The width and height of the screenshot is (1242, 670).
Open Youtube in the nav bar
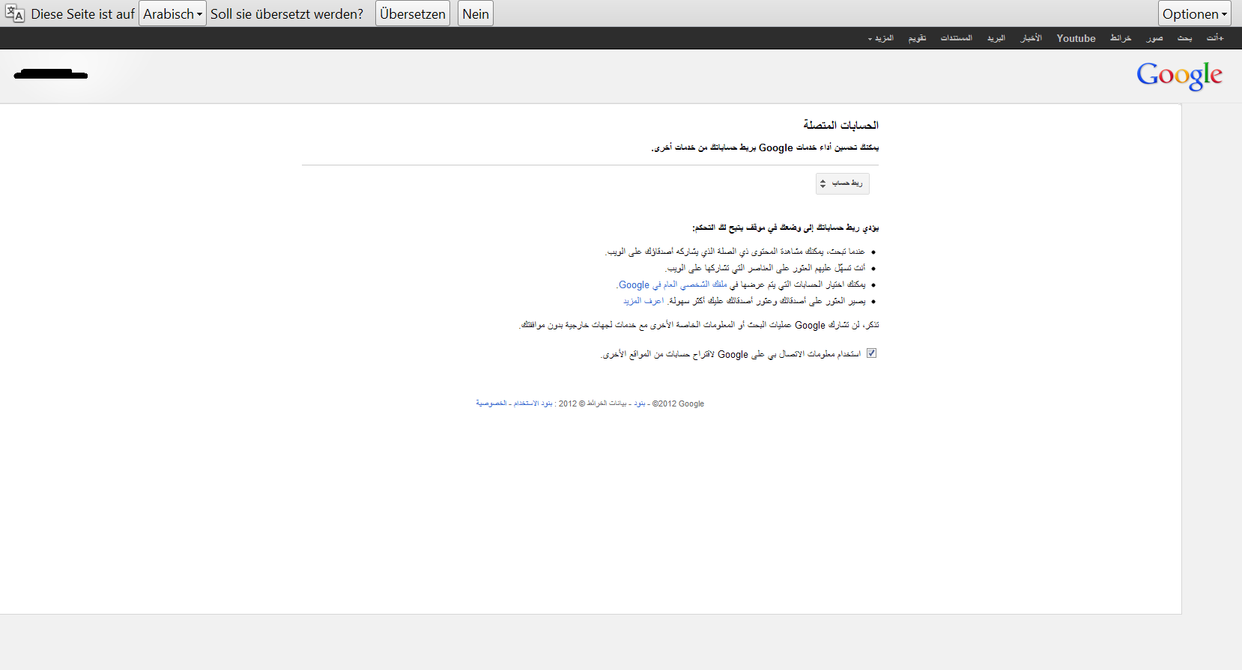click(1076, 38)
